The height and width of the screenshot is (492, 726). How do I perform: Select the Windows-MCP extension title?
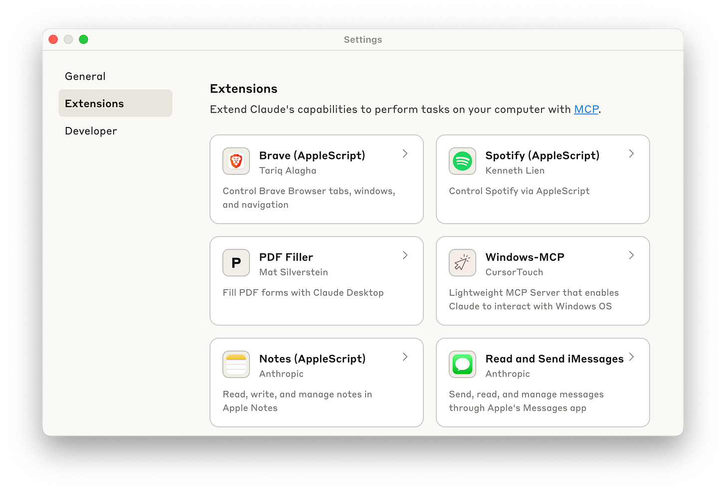(525, 257)
